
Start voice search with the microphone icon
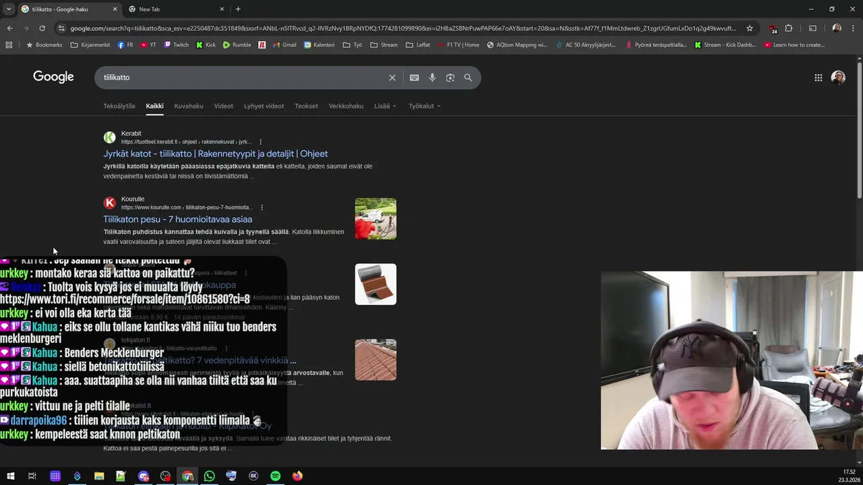[432, 77]
